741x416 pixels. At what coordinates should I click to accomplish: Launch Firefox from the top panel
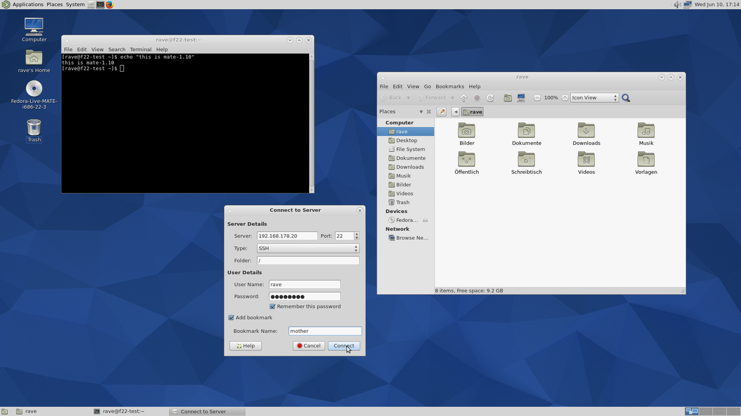pos(109,5)
